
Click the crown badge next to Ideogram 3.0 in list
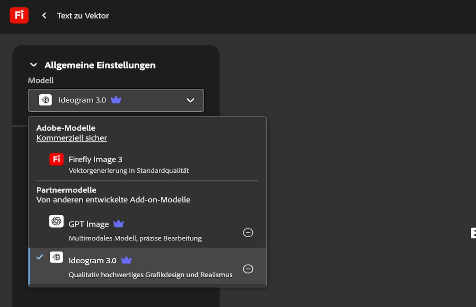point(126,260)
